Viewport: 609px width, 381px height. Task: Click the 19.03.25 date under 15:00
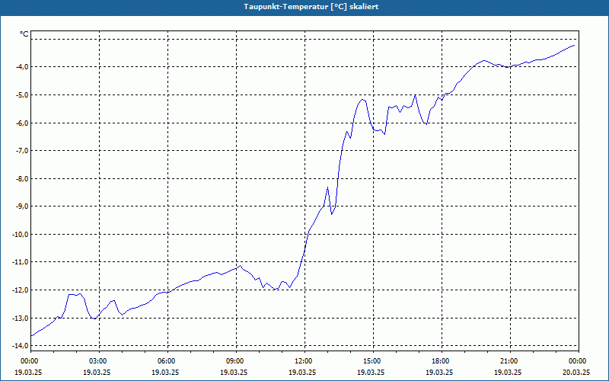pos(371,372)
